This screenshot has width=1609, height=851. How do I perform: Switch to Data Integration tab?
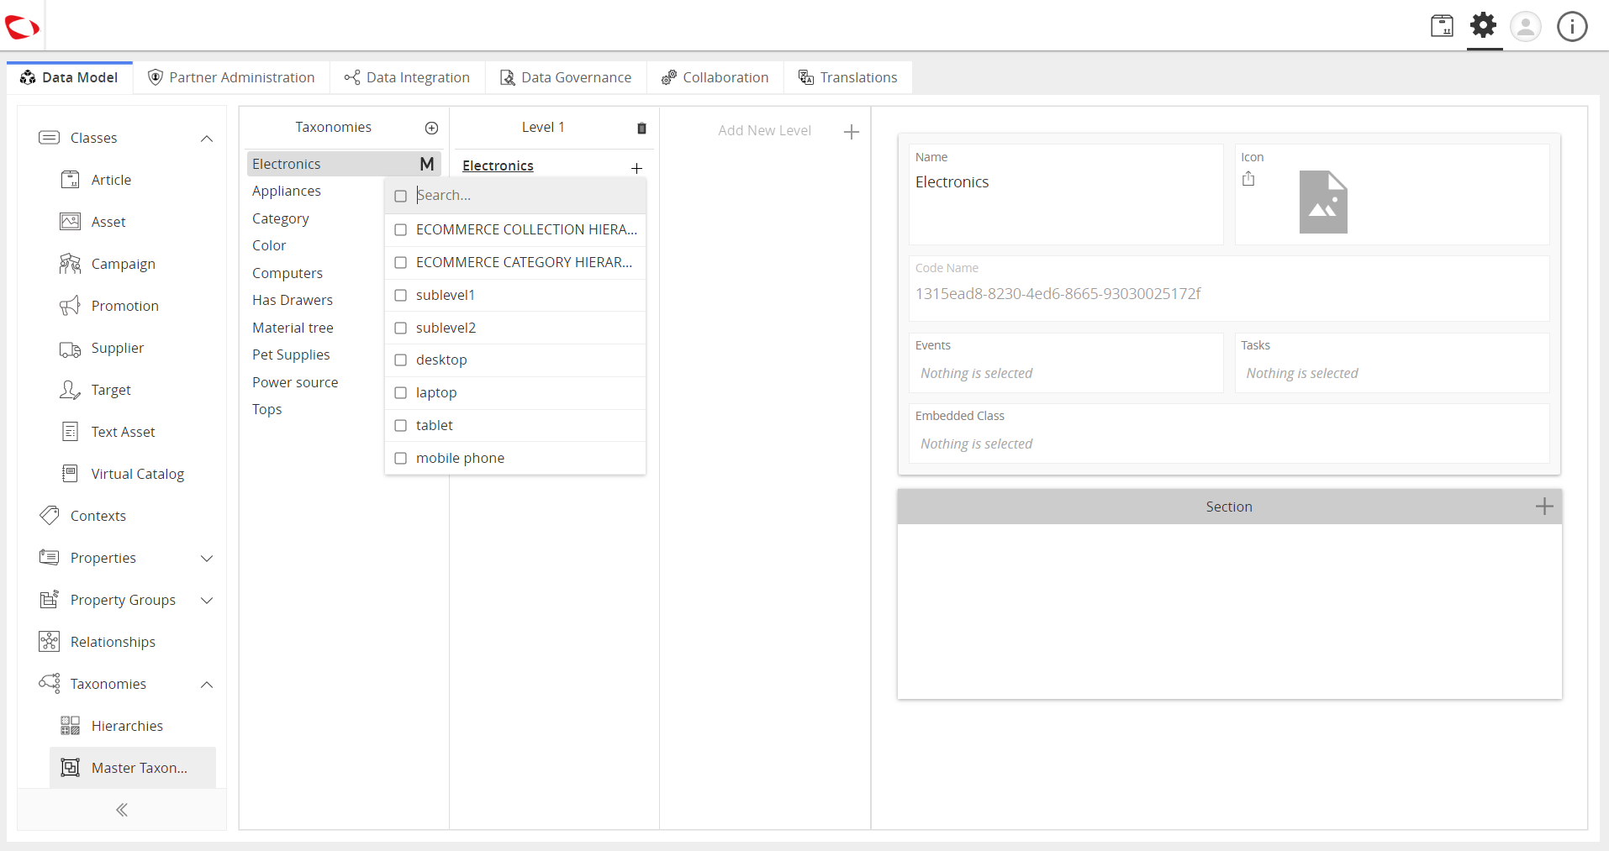click(x=407, y=77)
